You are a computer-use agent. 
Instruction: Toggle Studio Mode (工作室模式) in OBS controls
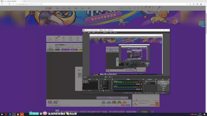click(x=163, y=87)
